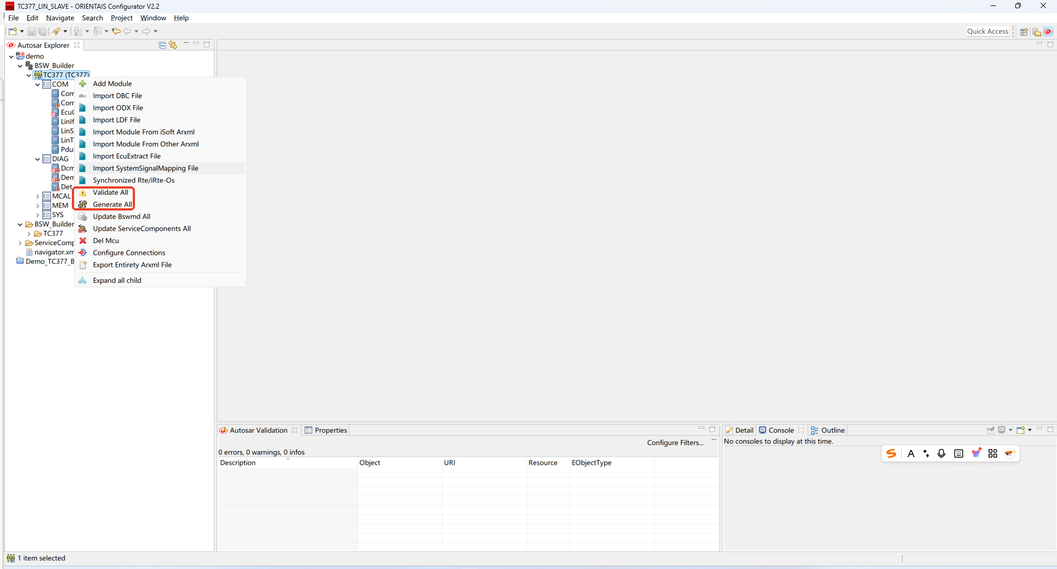Click Collapse All icon in Autosar Explorer
This screenshot has width=1057, height=569.
[162, 45]
